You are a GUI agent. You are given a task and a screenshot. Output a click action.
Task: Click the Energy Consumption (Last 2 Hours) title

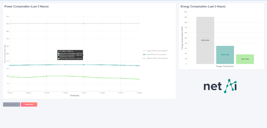[x=203, y=6]
